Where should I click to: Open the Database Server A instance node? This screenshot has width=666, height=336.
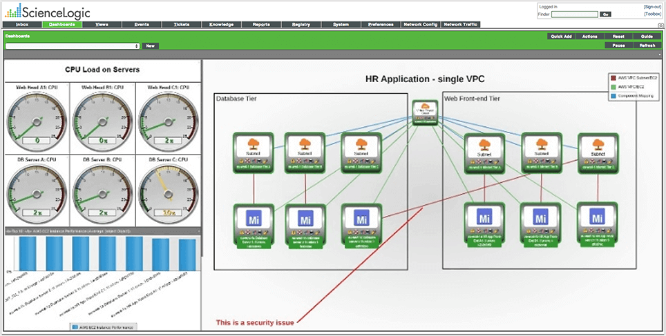click(254, 226)
